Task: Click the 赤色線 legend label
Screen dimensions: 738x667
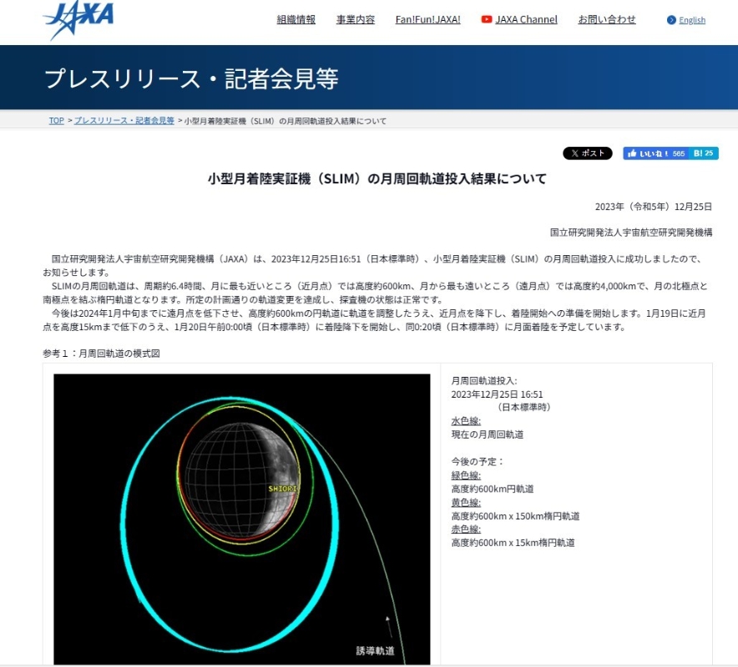Action: [465, 529]
